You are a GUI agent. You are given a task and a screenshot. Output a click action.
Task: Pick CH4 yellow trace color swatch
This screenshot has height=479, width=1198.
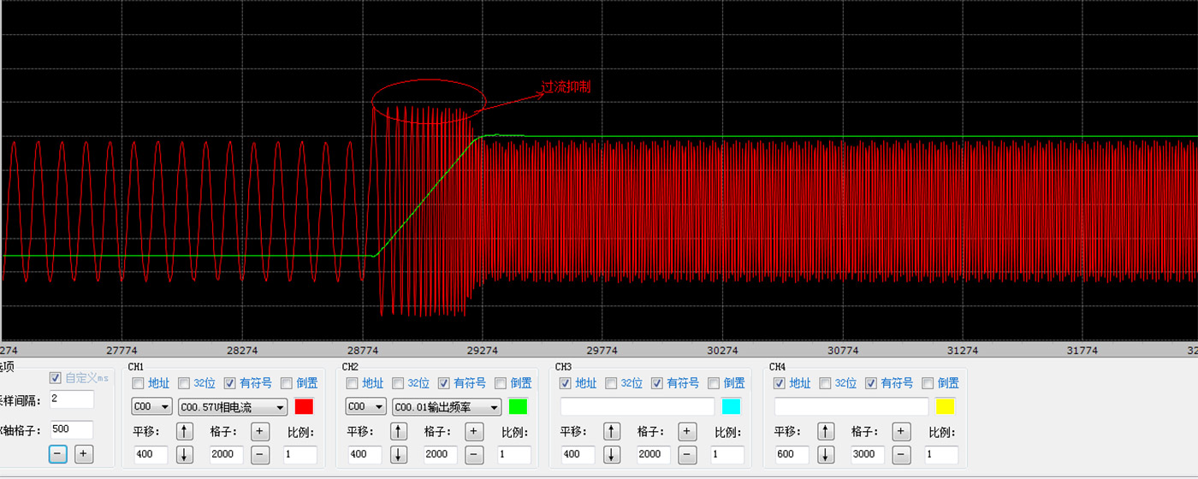[945, 406]
